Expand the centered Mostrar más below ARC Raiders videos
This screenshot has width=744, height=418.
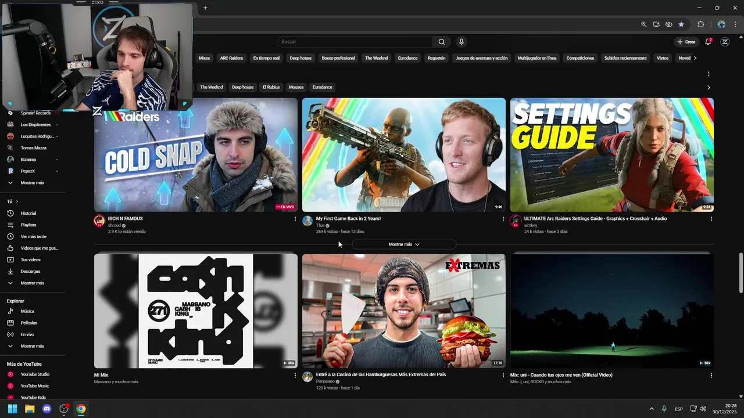coord(404,244)
